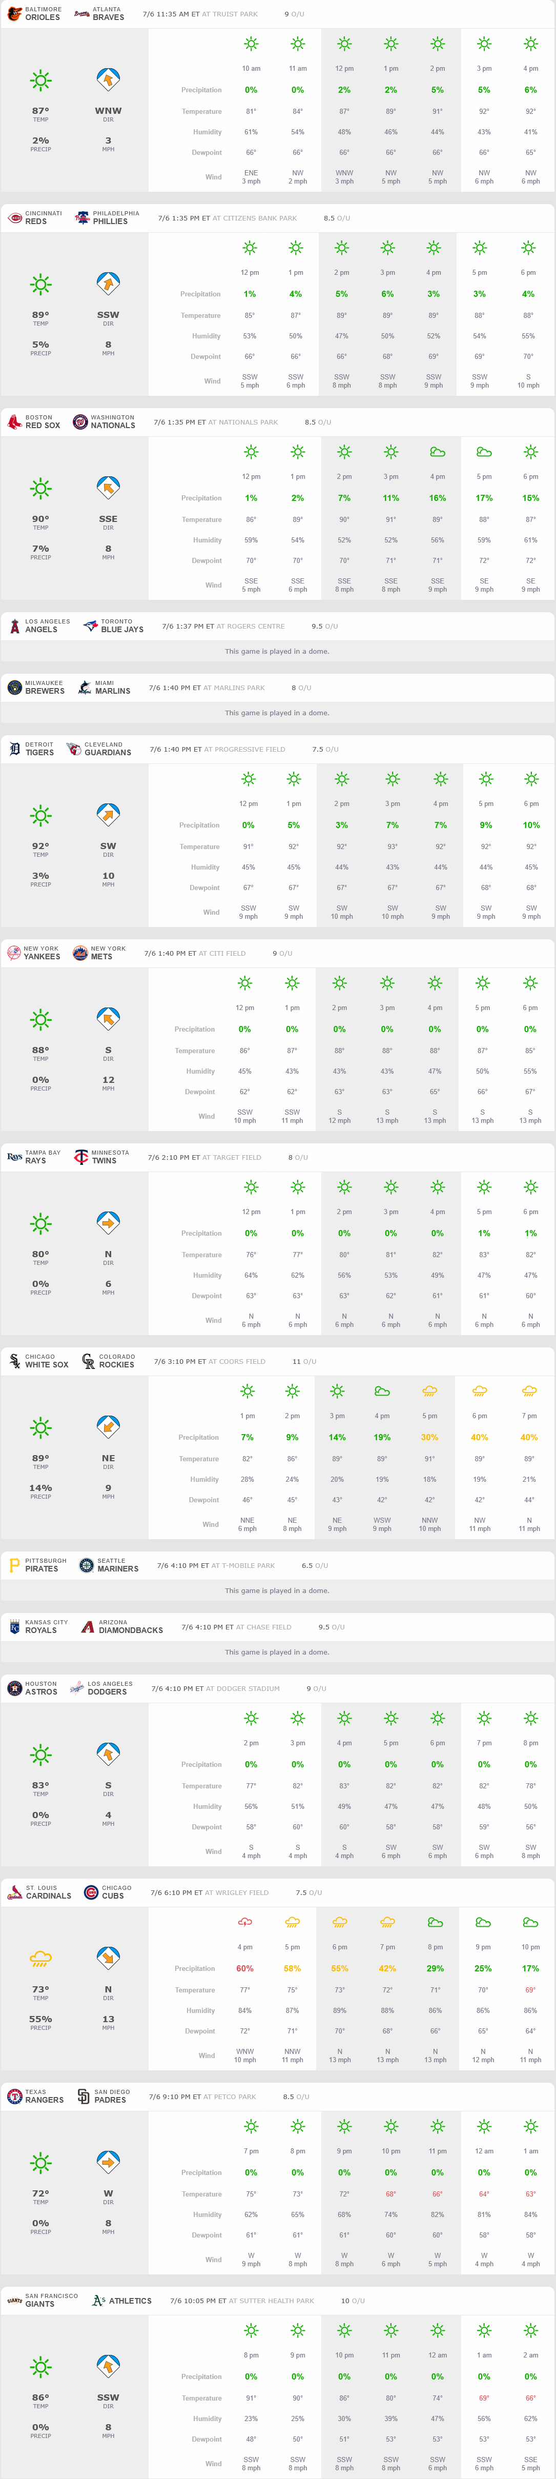556x2479 pixels.
Task: Click the Pittsburgh Pirates logo
Action: coord(14,1565)
